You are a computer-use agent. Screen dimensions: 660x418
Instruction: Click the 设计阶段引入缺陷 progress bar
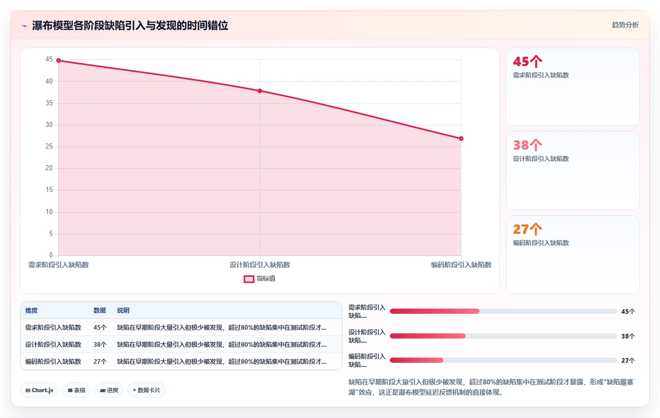point(503,336)
